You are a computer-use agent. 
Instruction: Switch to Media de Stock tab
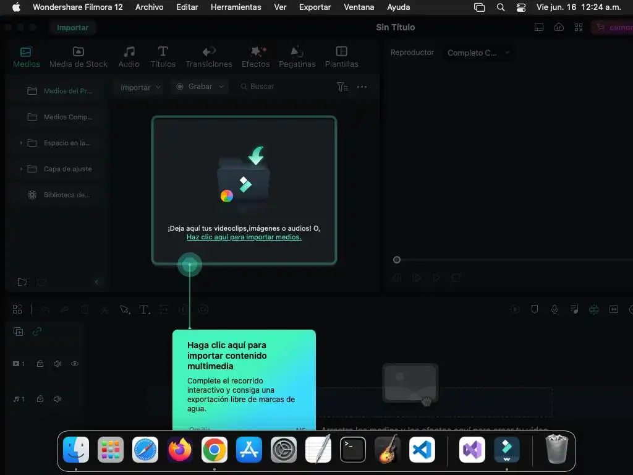tap(79, 57)
